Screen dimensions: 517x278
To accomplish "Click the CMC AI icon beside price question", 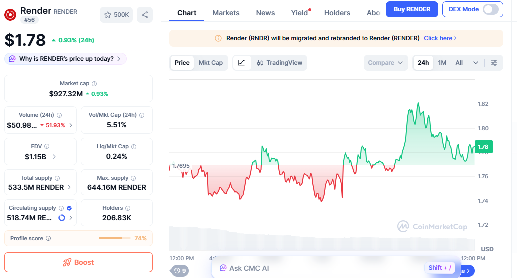I will (x=12, y=59).
